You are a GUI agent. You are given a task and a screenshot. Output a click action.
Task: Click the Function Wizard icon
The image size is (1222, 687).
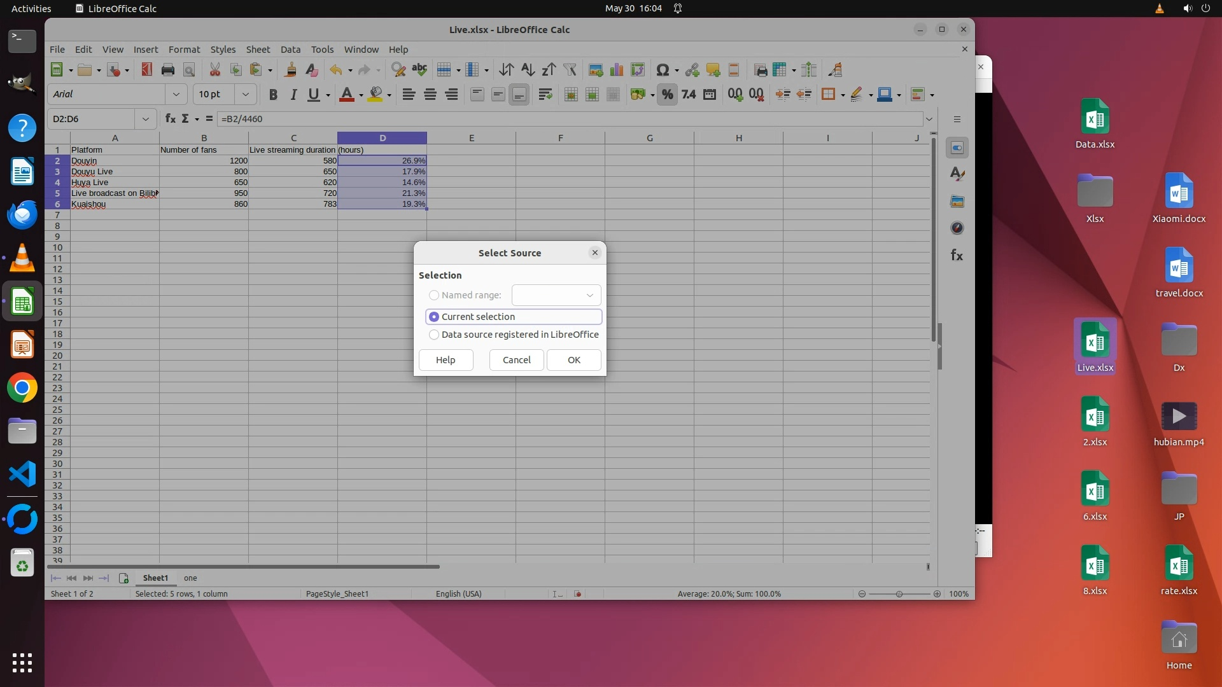(x=170, y=119)
